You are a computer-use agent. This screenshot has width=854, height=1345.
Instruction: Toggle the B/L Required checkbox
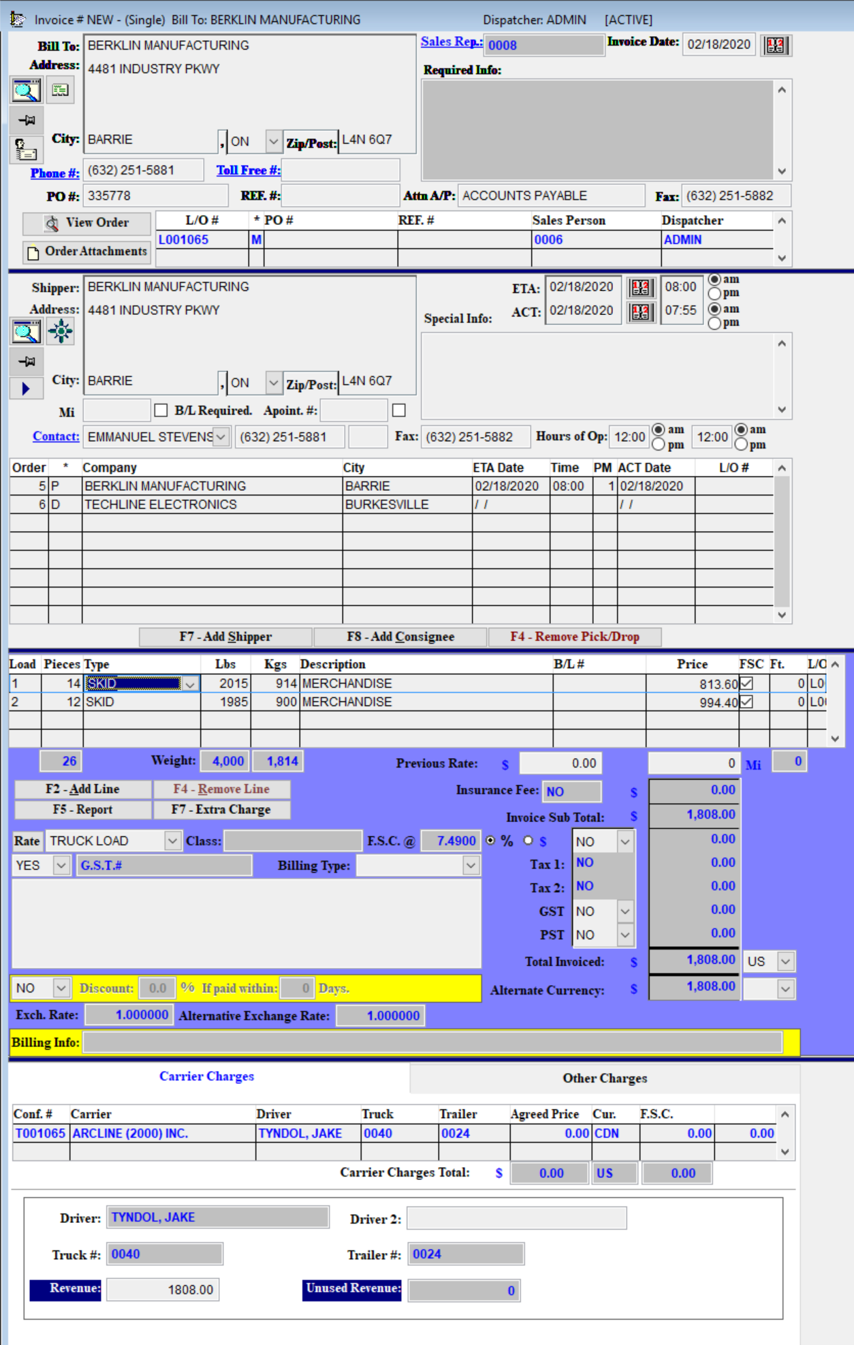[x=161, y=410]
